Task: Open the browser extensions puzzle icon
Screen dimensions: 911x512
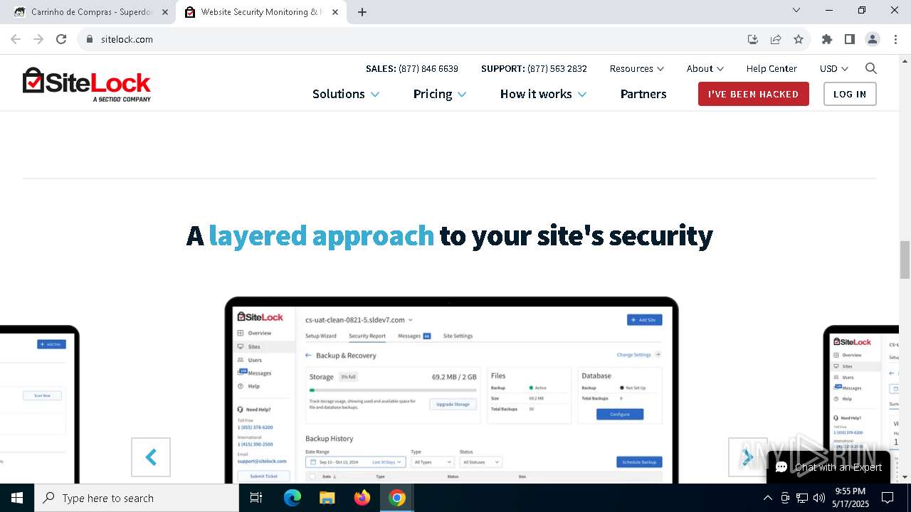Action: 827,39
